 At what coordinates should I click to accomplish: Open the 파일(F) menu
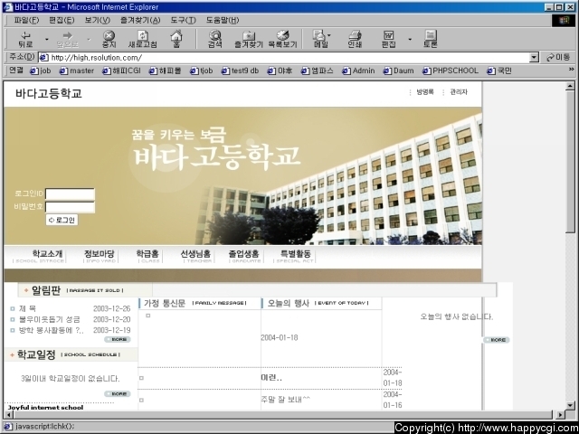[x=26, y=20]
